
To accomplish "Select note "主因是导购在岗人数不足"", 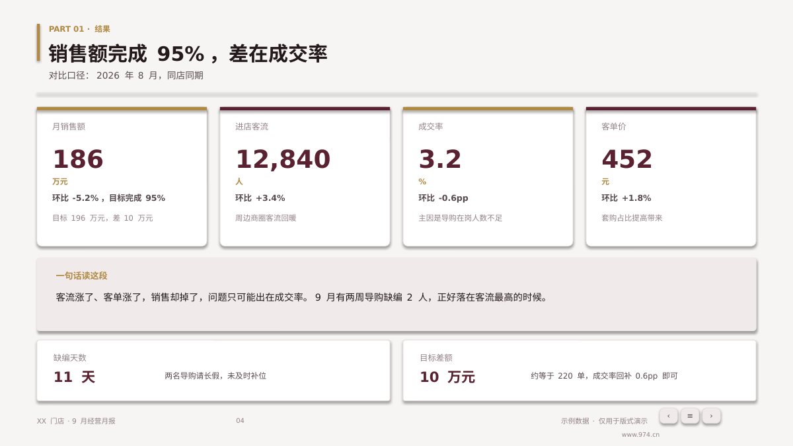I will (x=461, y=218).
